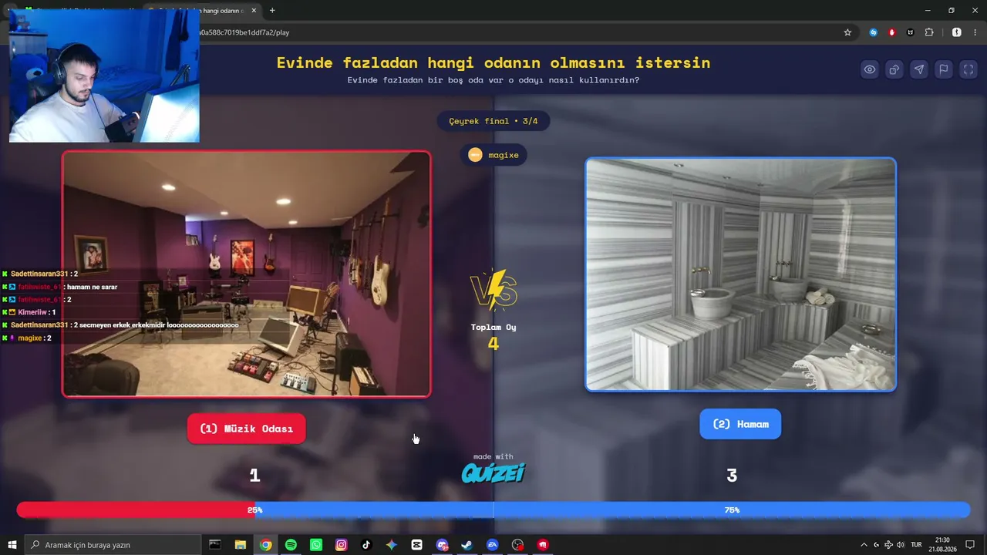The height and width of the screenshot is (555, 987).
Task: Click the "made with" caption
Action: 493,456
